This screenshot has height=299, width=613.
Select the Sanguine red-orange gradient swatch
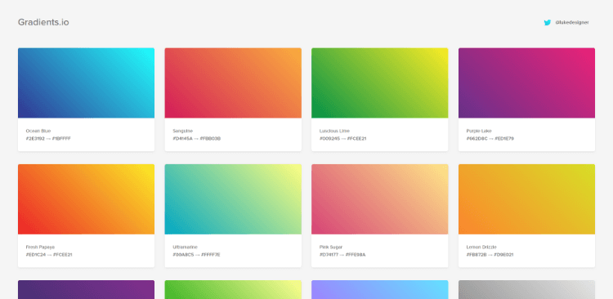233,83
